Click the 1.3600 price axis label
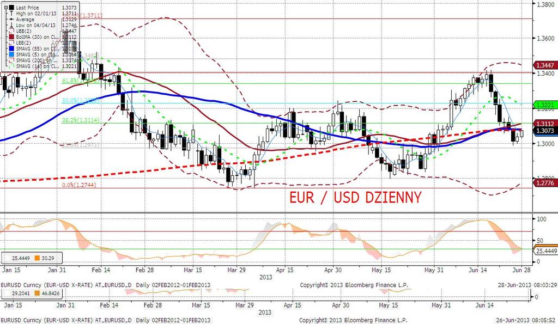This screenshot has width=558, height=324. [x=545, y=39]
